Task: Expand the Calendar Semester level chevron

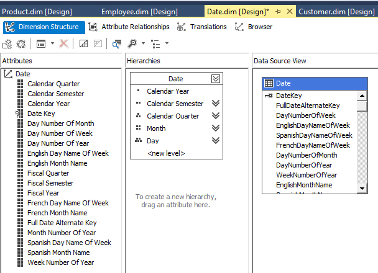Action: (x=216, y=104)
